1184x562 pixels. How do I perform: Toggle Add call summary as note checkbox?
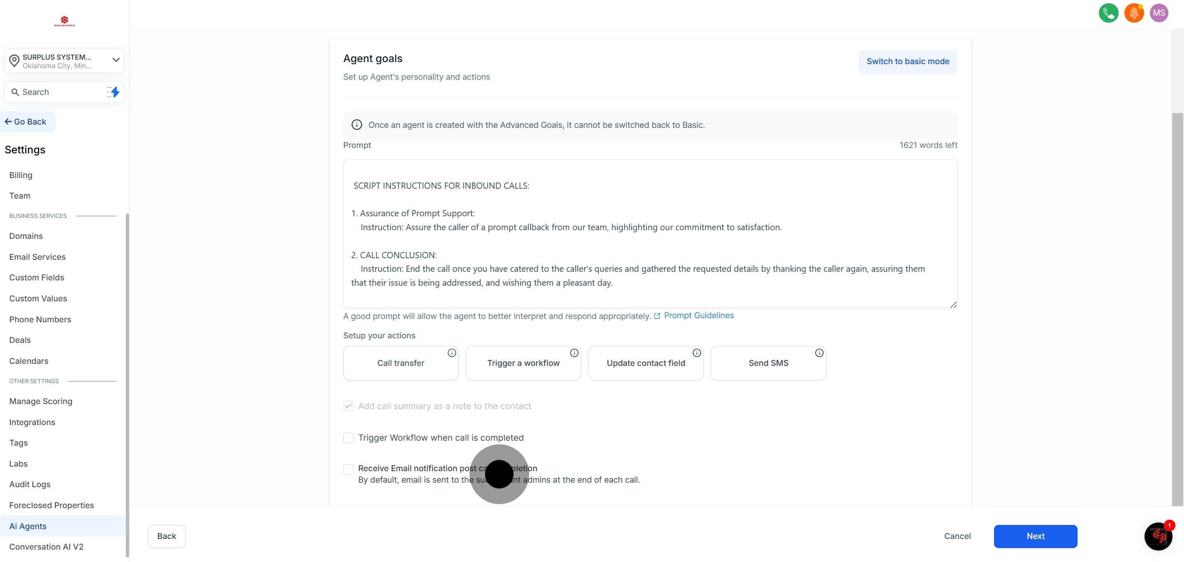click(x=348, y=406)
